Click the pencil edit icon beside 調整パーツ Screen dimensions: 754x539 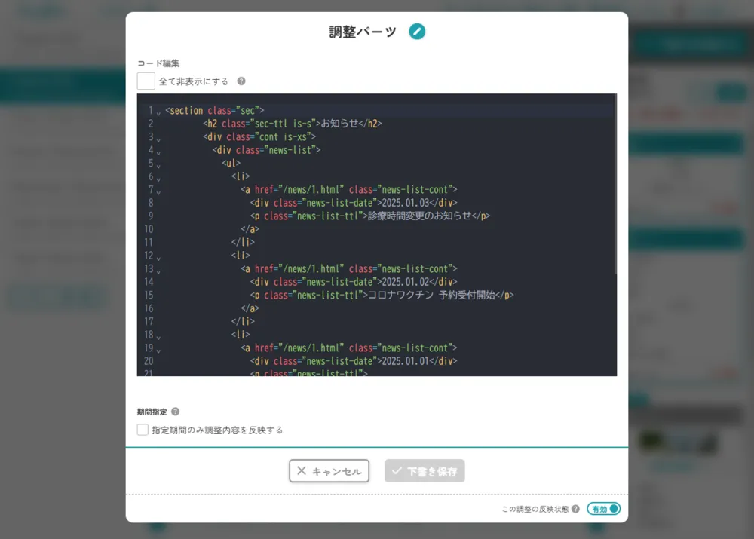click(417, 32)
